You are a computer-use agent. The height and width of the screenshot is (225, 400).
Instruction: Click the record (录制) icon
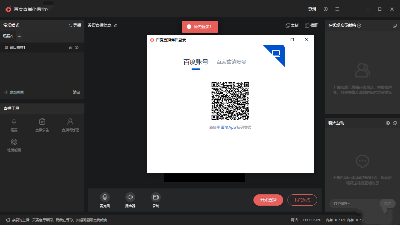(x=156, y=197)
